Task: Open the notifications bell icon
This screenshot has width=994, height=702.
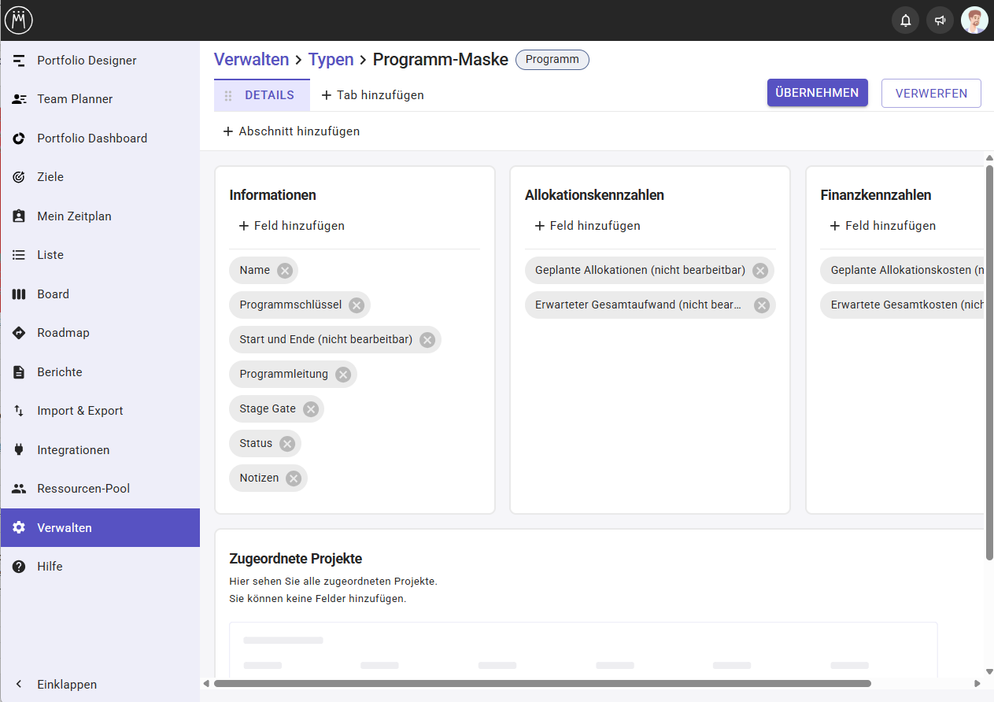Action: [905, 20]
